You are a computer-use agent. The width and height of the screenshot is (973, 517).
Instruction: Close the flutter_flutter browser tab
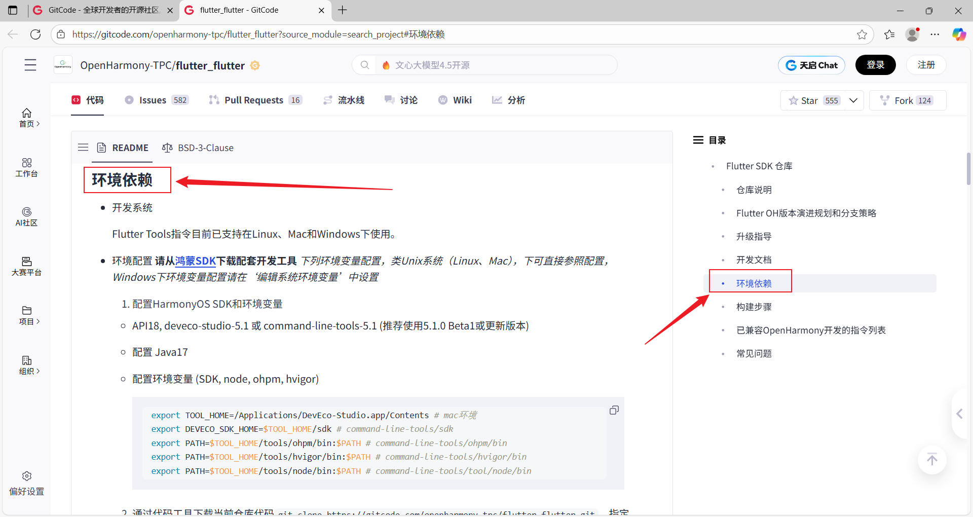click(x=321, y=10)
